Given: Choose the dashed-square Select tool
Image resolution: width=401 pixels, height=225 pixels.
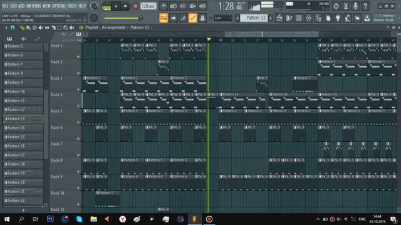Looking at the screenshot, I should point(60,27).
